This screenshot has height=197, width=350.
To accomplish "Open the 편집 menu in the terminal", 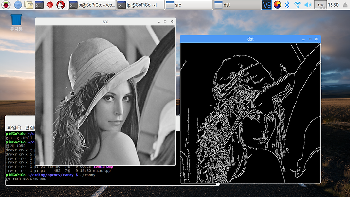I will click(x=30, y=127).
